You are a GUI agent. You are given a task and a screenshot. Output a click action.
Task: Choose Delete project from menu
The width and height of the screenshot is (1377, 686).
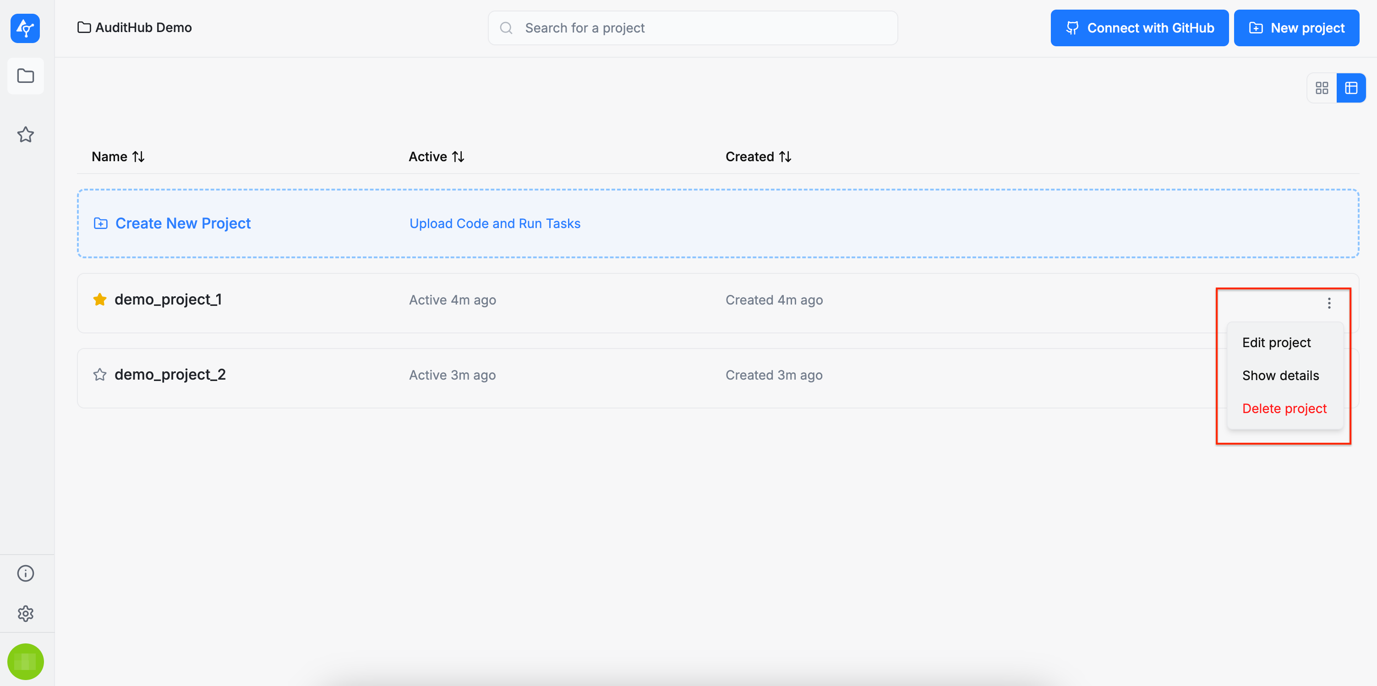point(1284,408)
